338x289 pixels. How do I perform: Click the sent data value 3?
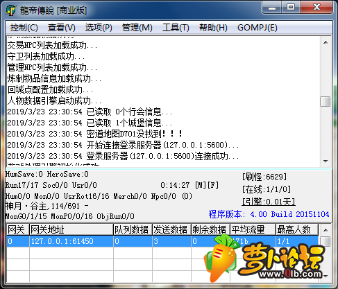(x=171, y=241)
